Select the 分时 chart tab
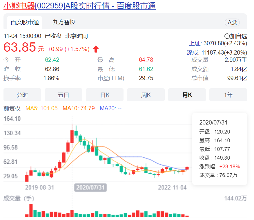This screenshot has width=254, height=220. (x=22, y=95)
